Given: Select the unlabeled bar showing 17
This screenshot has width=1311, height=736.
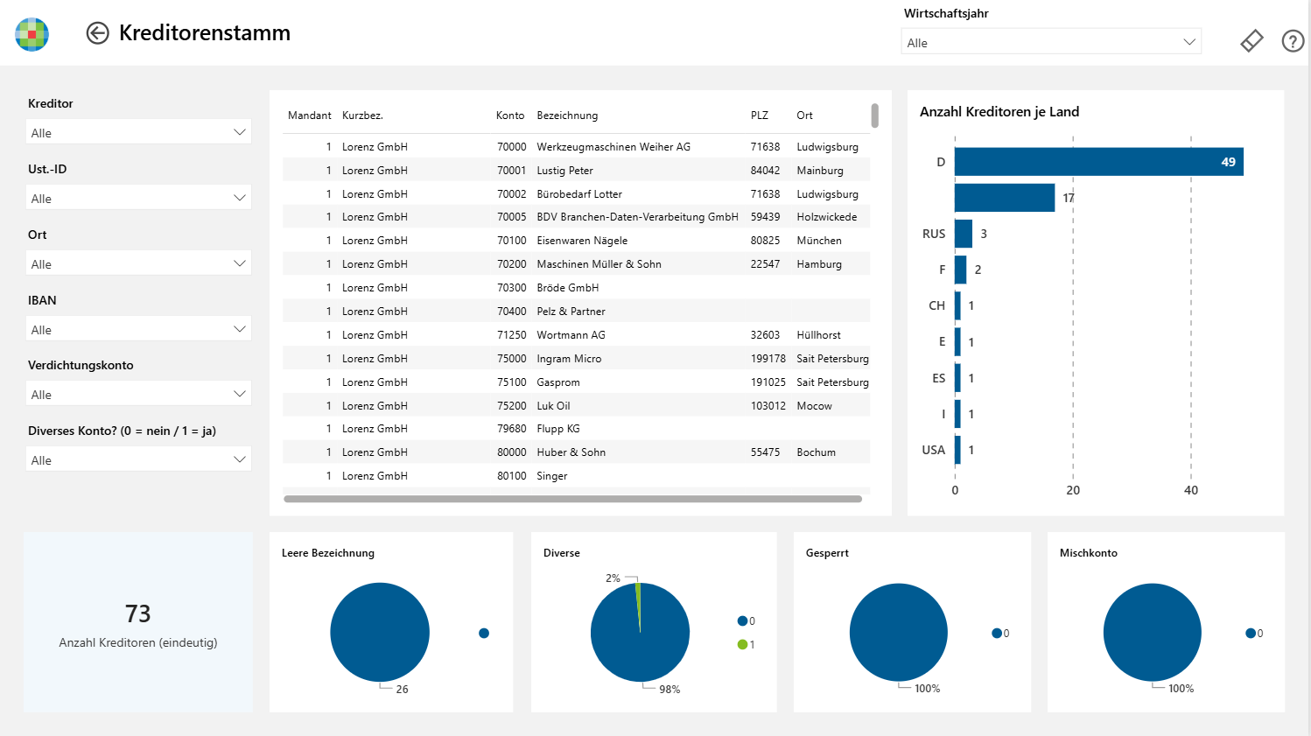Looking at the screenshot, I should pyautogui.click(x=1005, y=198).
